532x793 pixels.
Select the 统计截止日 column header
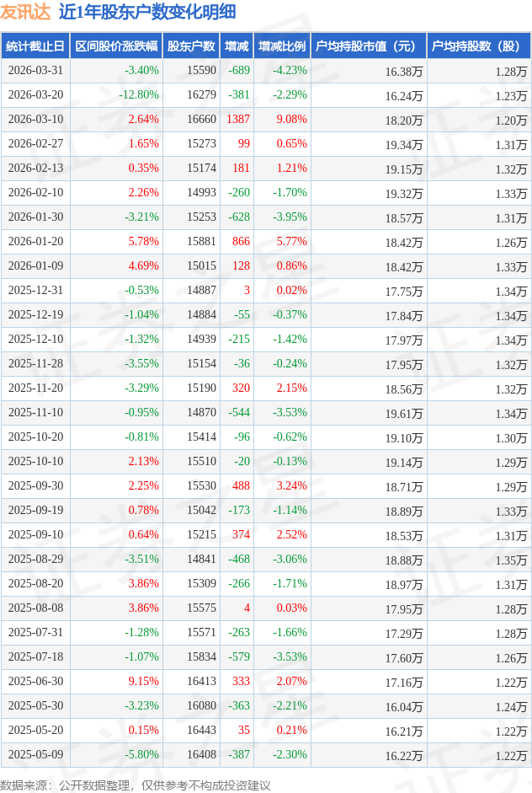point(35,46)
